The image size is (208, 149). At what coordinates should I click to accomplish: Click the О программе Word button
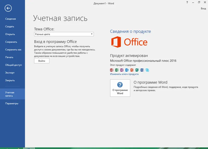coord(120,88)
